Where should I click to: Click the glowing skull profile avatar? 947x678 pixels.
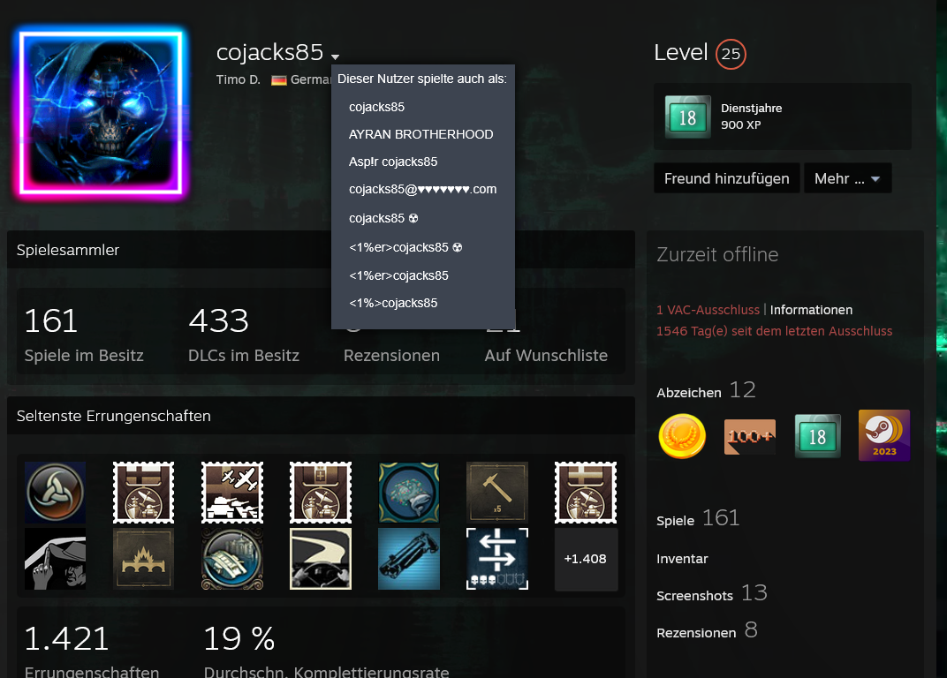(x=101, y=113)
